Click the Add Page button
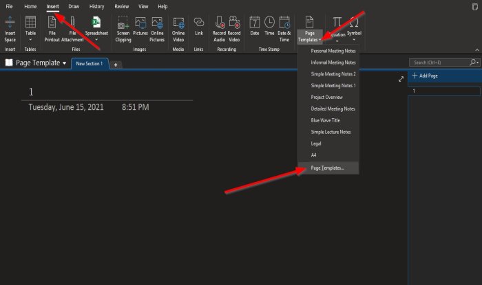The image size is (482, 285). [x=425, y=76]
